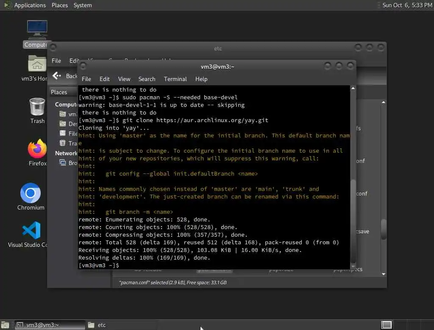This screenshot has width=434, height=330.
Task: Open the terminal View menu
Action: tap(124, 79)
